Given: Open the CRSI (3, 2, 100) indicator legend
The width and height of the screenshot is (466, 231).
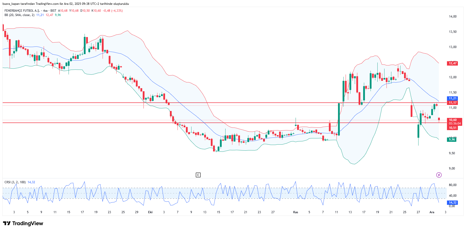Looking at the screenshot, I should click(x=15, y=182).
